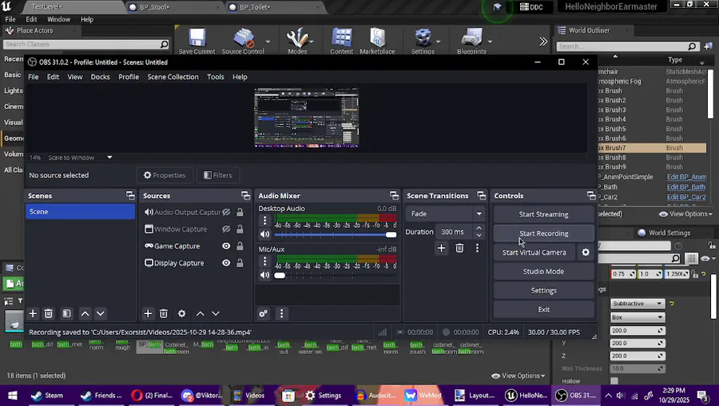Move source down arrow in Sources panel
Screen dimensions: 719x406
click(216, 313)
